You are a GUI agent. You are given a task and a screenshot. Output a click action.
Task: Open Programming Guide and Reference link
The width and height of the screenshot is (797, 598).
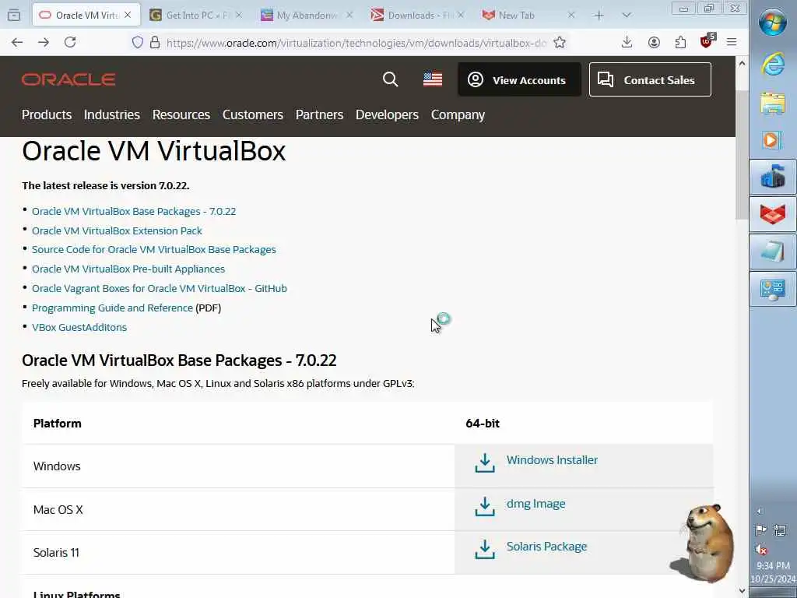pos(112,308)
